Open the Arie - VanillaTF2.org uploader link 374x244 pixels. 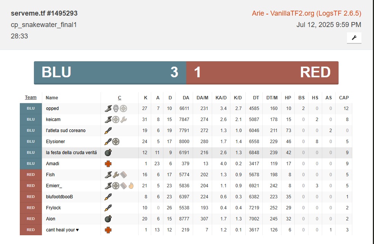(306, 13)
